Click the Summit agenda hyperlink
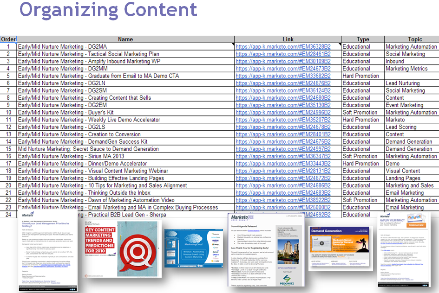 click(254, 231)
